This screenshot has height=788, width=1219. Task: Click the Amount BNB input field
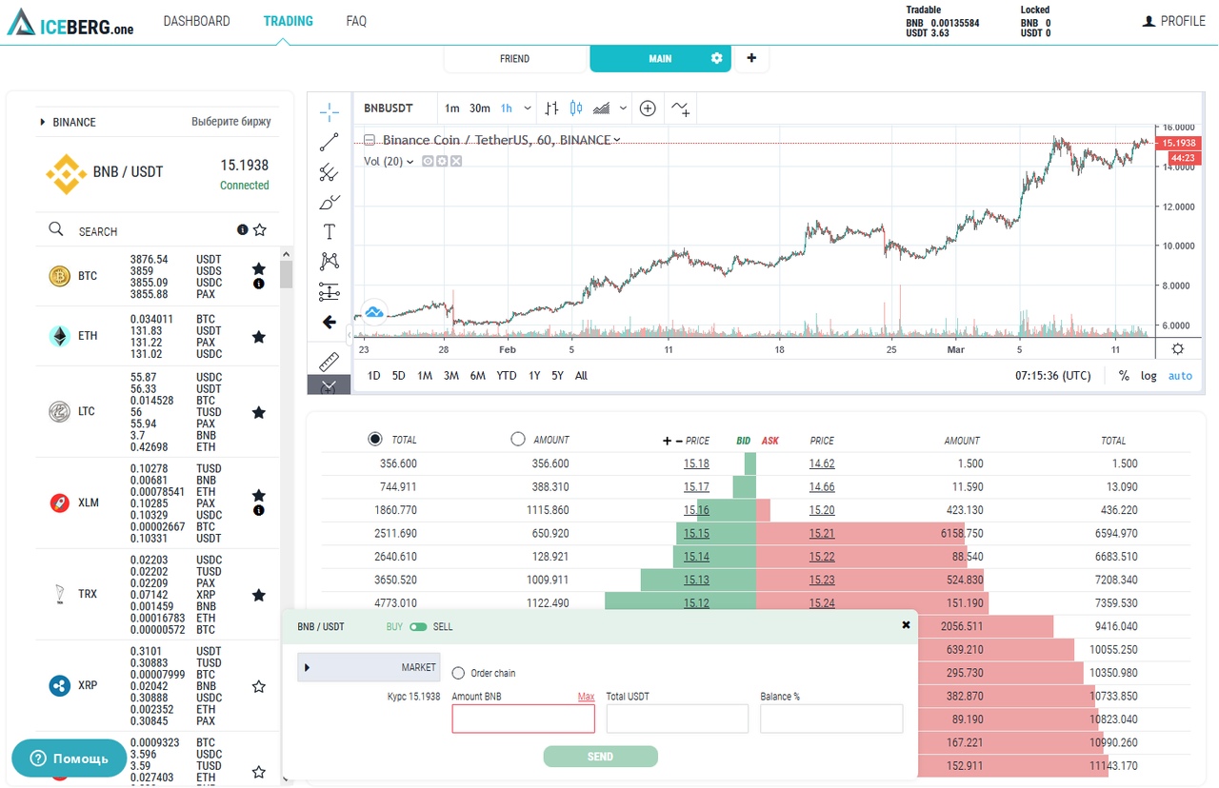[x=523, y=719]
